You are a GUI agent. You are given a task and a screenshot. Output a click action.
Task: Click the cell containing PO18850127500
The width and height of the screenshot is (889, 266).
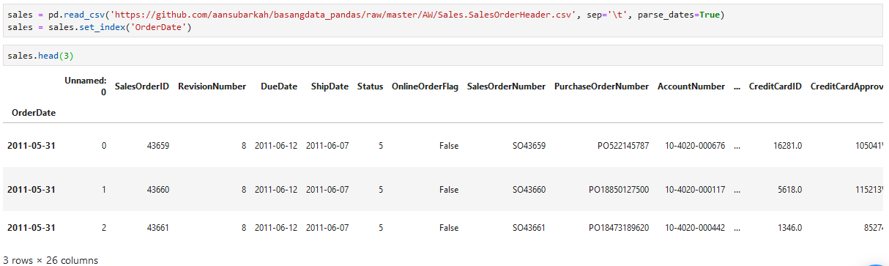(x=619, y=190)
